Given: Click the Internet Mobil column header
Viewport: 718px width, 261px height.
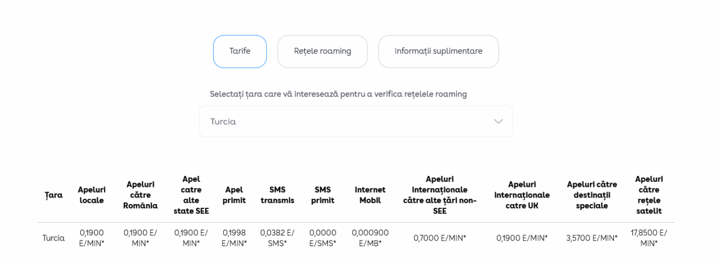Looking at the screenshot, I should (x=370, y=195).
